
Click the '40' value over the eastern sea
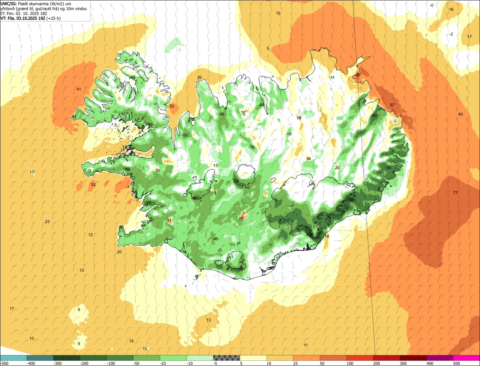[x=460, y=114]
